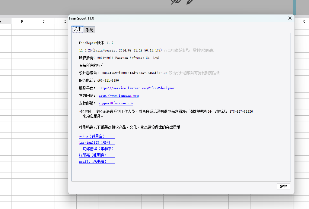Open the service.fanruan.com service platform link
309x209 pixels.
137,88
